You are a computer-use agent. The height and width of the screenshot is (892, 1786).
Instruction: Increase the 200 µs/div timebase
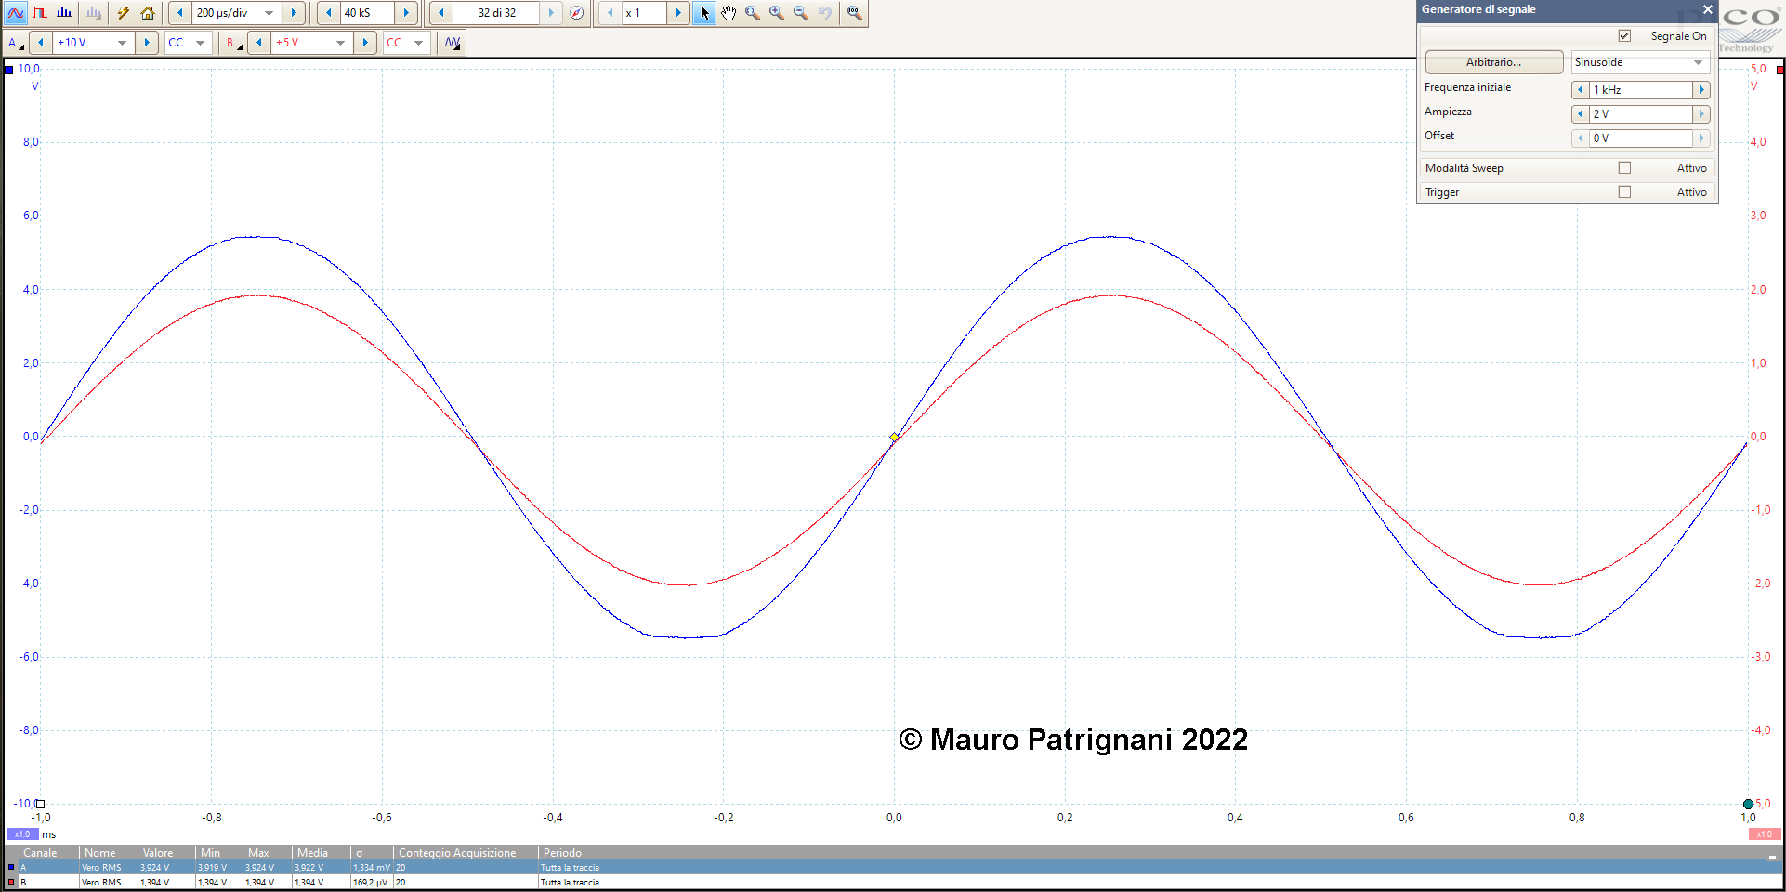(x=294, y=13)
